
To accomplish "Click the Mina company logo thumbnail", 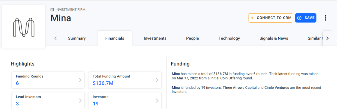I will [24, 27].
